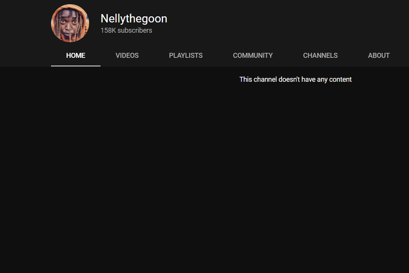Click the word "subscribers" under channel name
Image resolution: width=409 pixels, height=273 pixels.
click(x=135, y=30)
